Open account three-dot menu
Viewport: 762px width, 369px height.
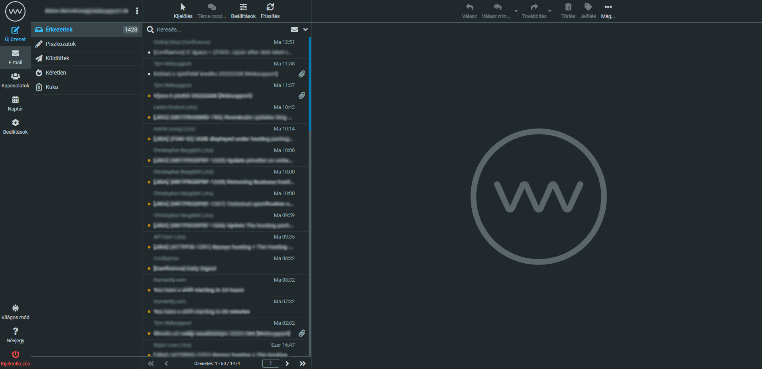point(137,11)
